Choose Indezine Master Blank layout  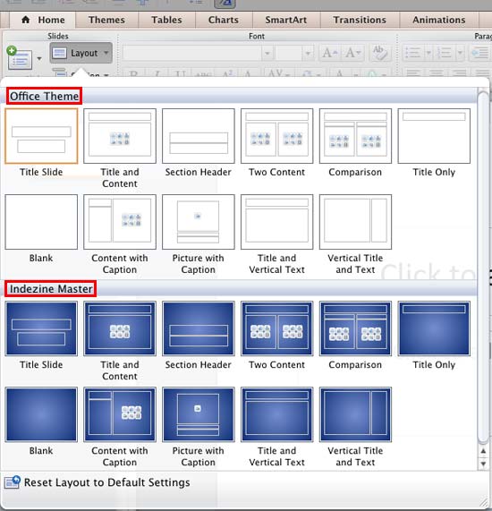pyautogui.click(x=41, y=414)
